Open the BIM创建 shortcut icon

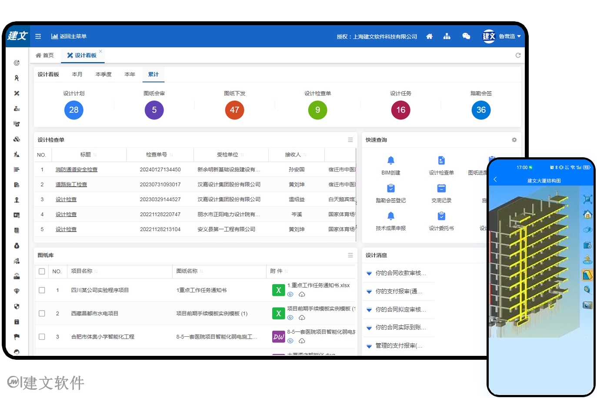[x=391, y=161]
